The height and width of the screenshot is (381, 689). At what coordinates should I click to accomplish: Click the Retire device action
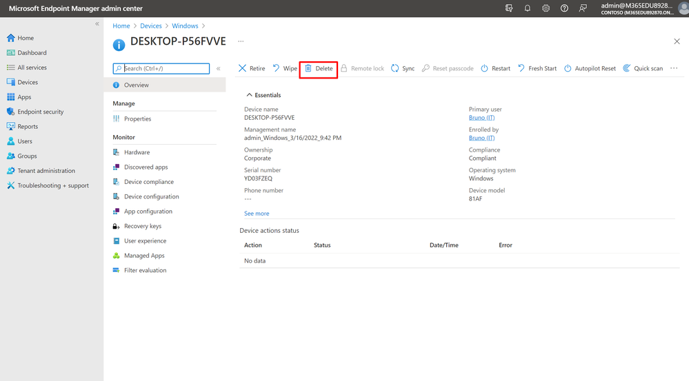252,68
